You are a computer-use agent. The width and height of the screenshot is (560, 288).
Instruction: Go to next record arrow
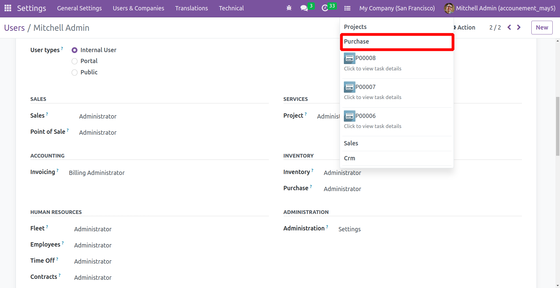coord(519,27)
